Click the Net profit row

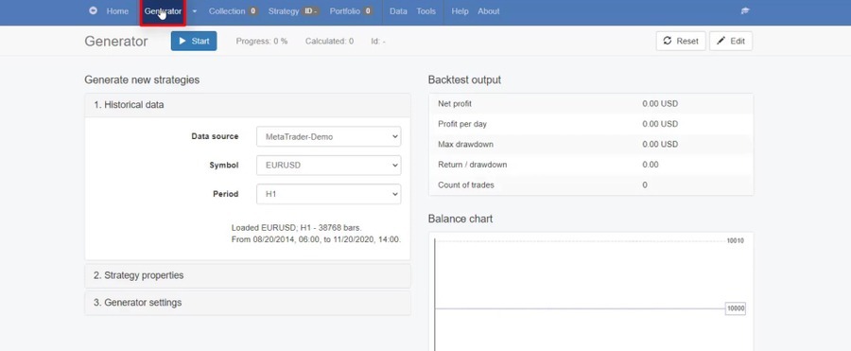click(591, 104)
